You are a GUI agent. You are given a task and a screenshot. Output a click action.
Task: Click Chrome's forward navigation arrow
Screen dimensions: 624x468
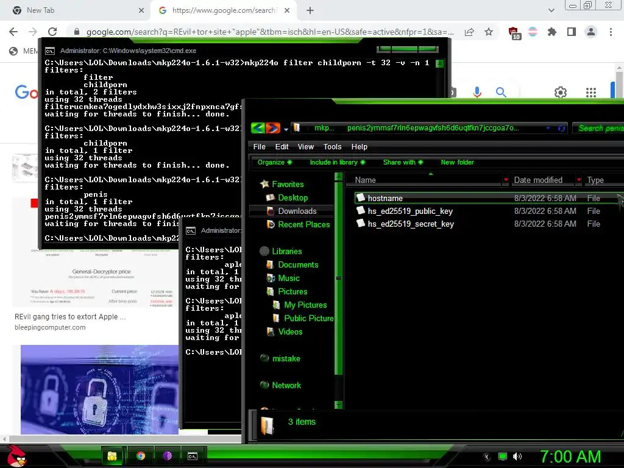[x=33, y=32]
